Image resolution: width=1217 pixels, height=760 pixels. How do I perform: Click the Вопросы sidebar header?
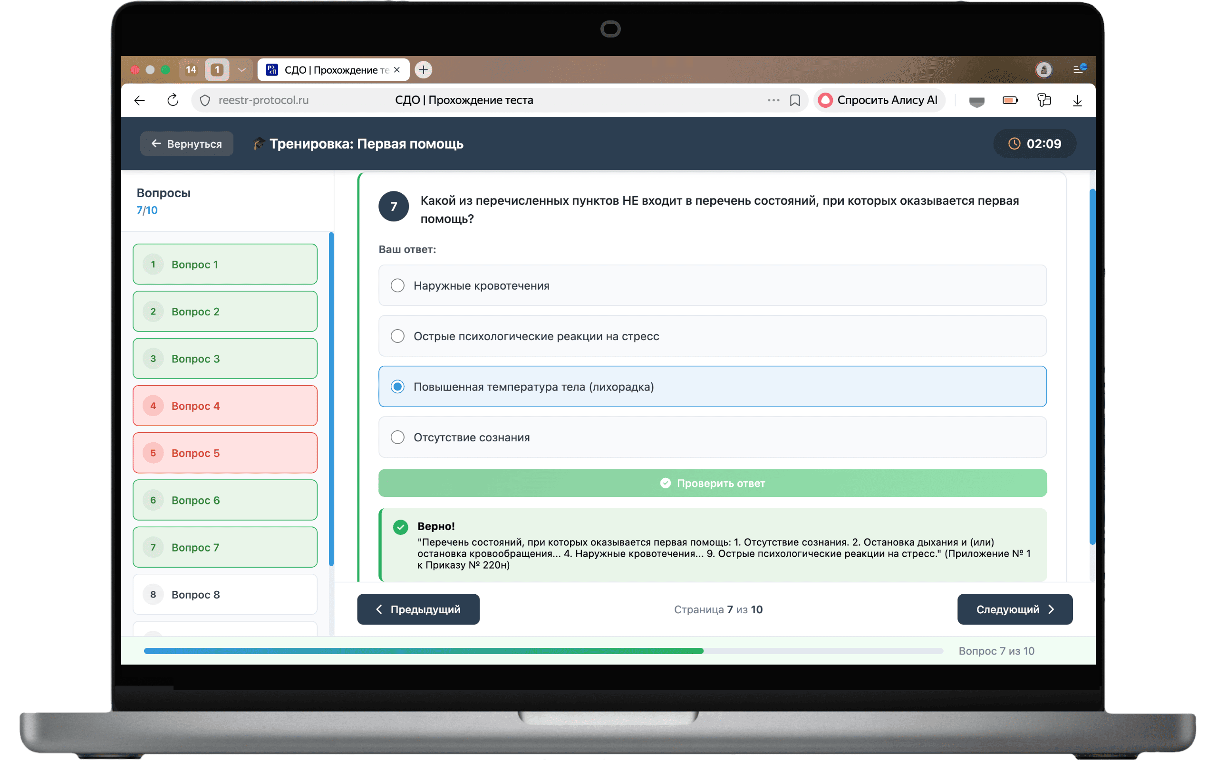(x=164, y=193)
